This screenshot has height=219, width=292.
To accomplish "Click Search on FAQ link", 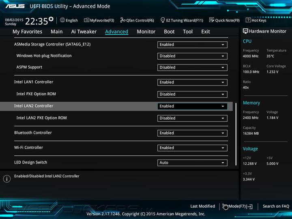I will coord(276,206).
